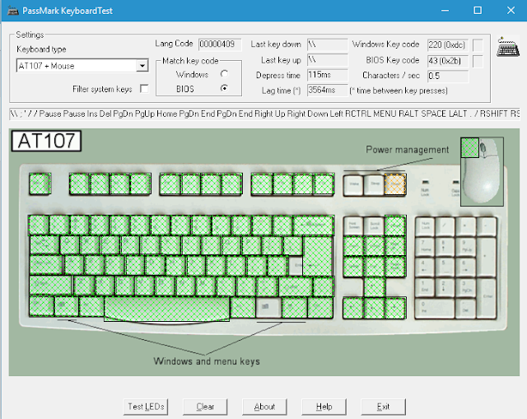Click the Scroll Lock key
Image resolution: width=527 pixels, height=419 pixels.
pyautogui.click(x=374, y=225)
